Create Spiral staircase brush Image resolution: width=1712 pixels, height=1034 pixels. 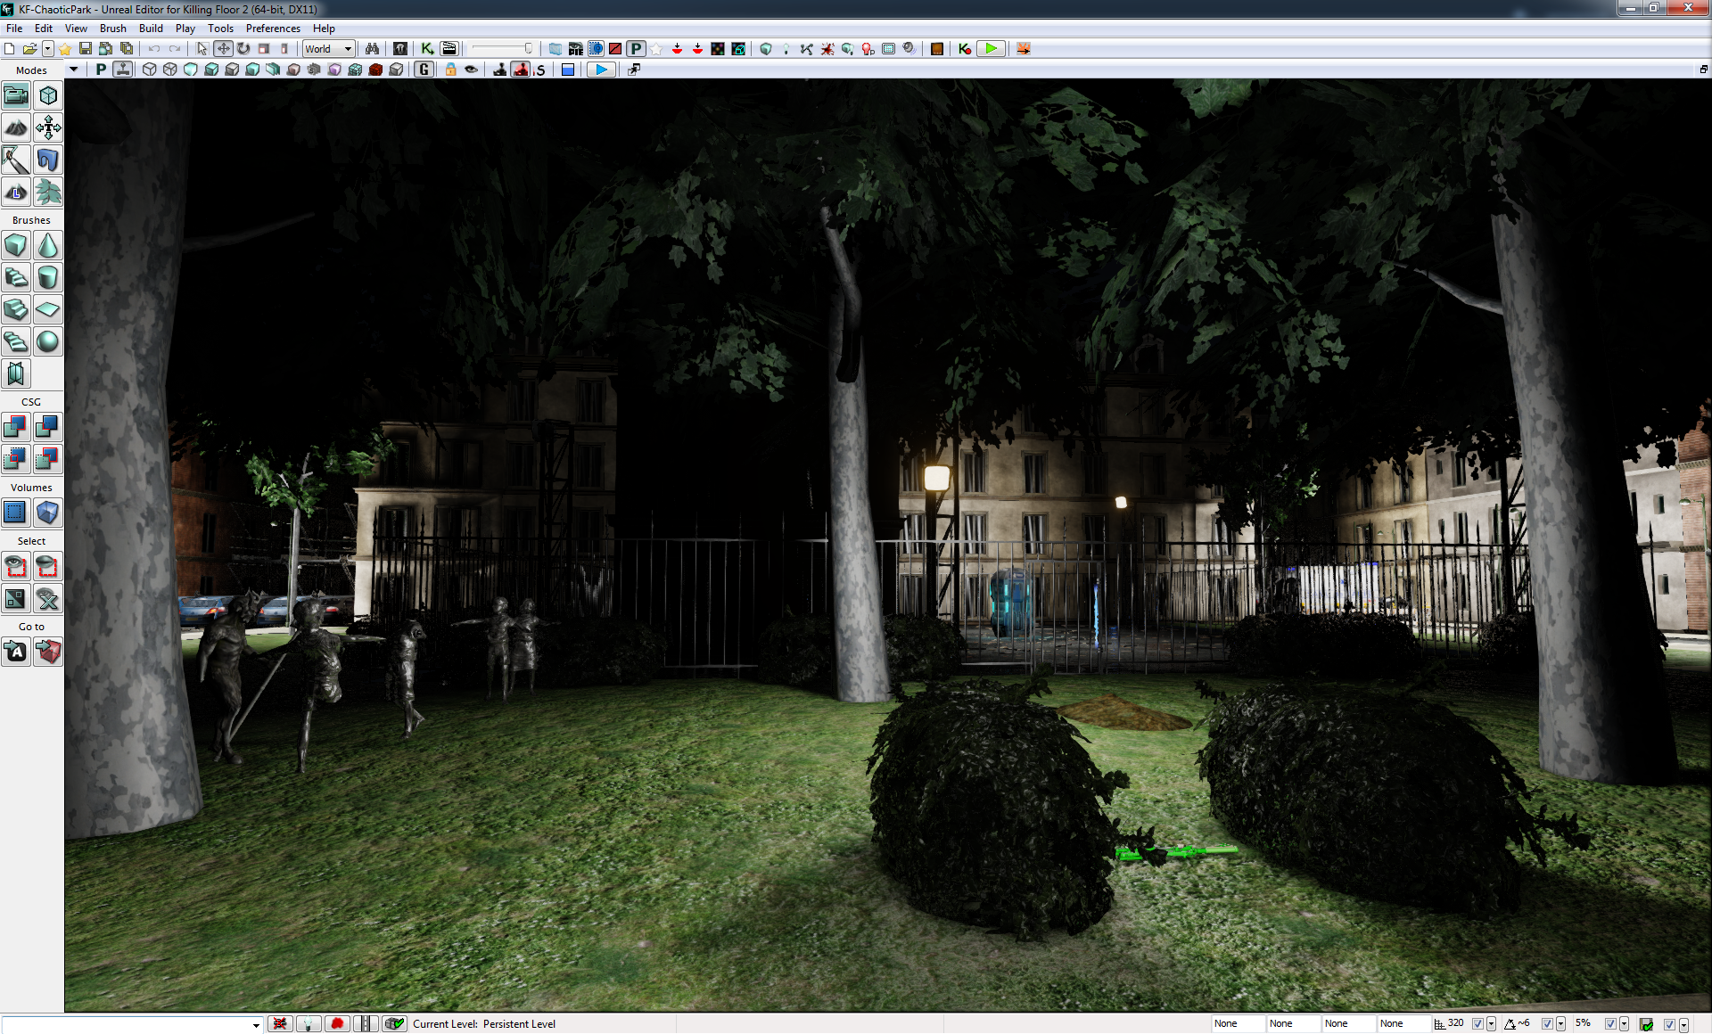pyautogui.click(x=16, y=341)
